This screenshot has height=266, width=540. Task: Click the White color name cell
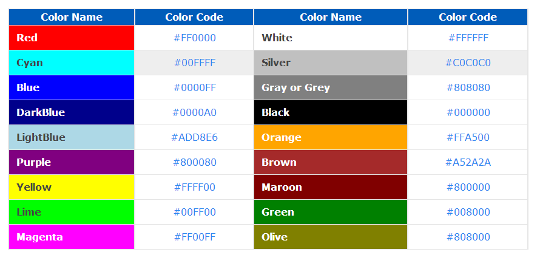pos(331,38)
